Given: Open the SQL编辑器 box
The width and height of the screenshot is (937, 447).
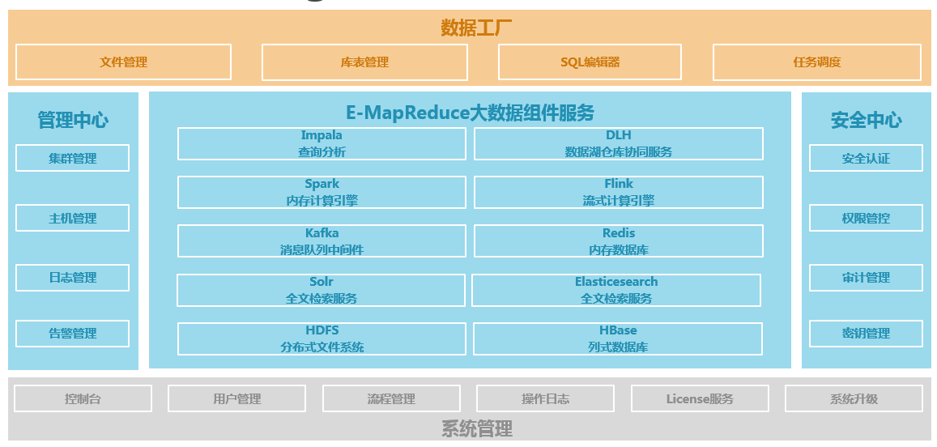Looking at the screenshot, I should 590,62.
